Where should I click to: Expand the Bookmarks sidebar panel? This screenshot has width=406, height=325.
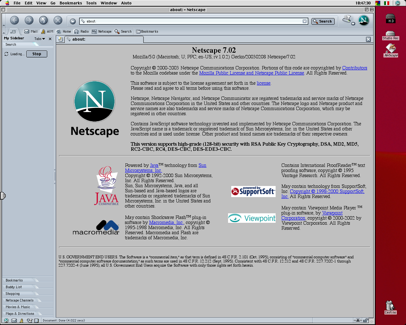point(28,280)
